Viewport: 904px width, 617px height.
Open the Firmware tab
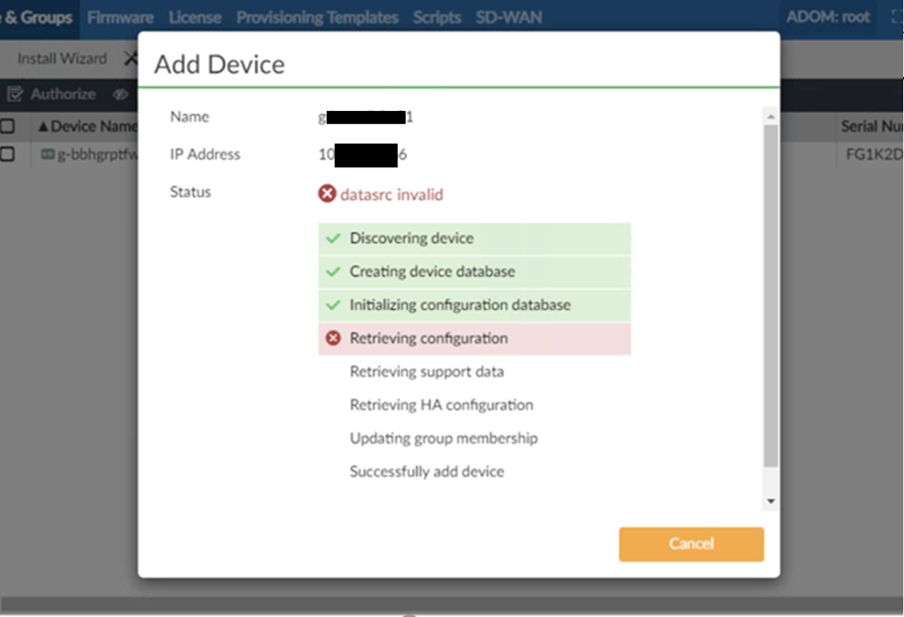(x=120, y=17)
